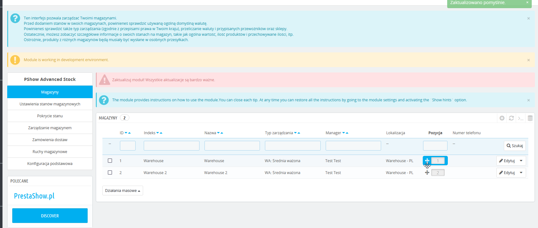Image resolution: width=538 pixels, height=228 pixels.
Task: Open Zamowienia dostaw in the sidebar
Action: (x=50, y=140)
